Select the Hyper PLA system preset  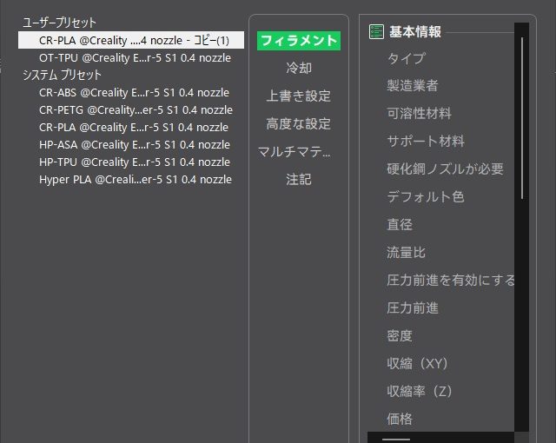[136, 179]
